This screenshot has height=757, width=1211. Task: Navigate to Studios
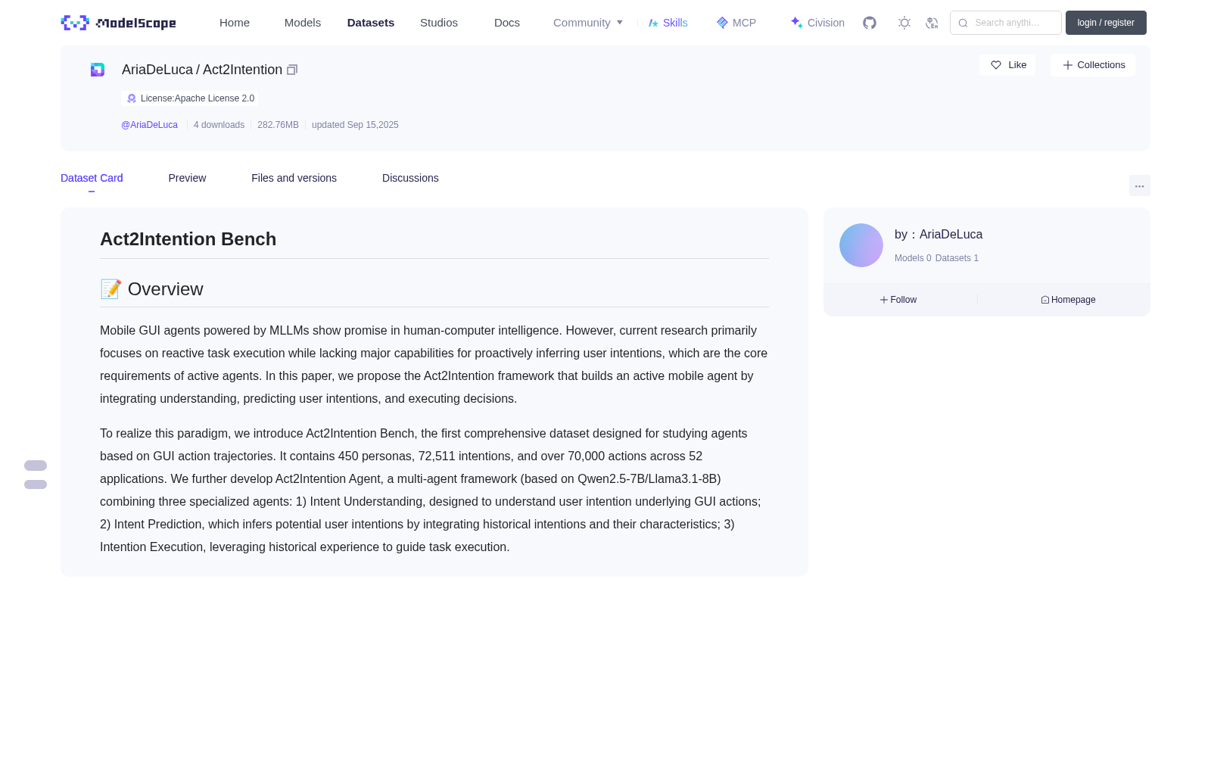[439, 23]
